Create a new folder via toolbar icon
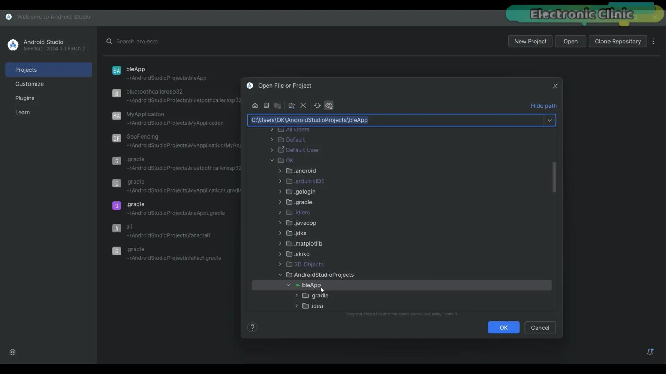Viewport: 666px width, 374px height. (x=292, y=106)
